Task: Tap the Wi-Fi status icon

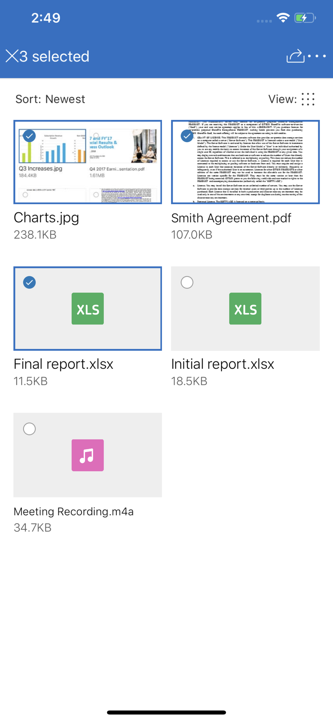Action: (x=283, y=18)
